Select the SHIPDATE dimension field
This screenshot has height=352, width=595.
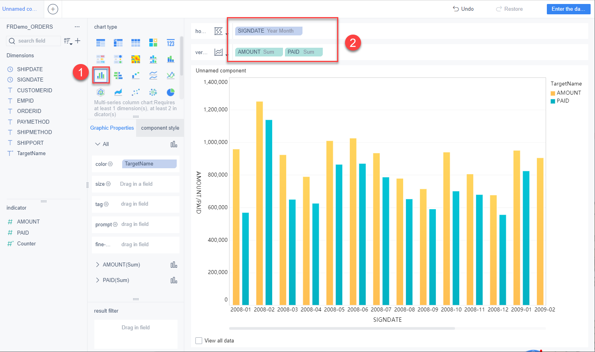click(29, 69)
